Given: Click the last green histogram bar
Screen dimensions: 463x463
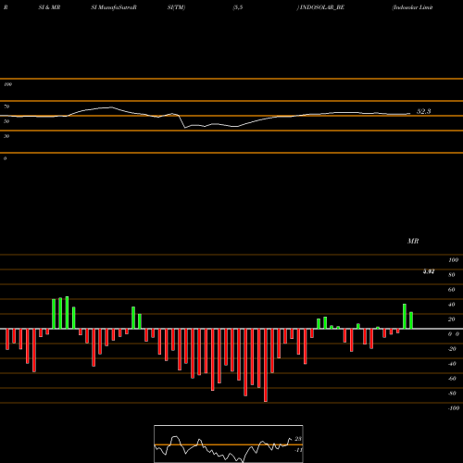Looking at the screenshot, I should click(411, 320).
